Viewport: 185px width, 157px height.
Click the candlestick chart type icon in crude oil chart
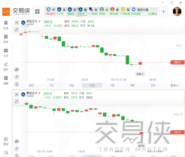tap(17, 69)
